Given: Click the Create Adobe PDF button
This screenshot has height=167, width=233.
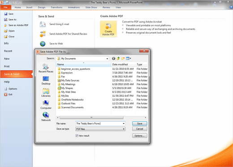Looking at the screenshot, I should click(x=108, y=29).
